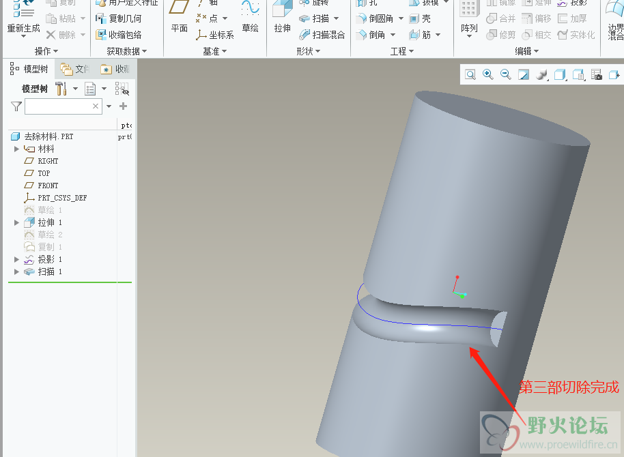624x457 pixels.
Task: Open the 基准 group dropdown
Action: tap(215, 51)
